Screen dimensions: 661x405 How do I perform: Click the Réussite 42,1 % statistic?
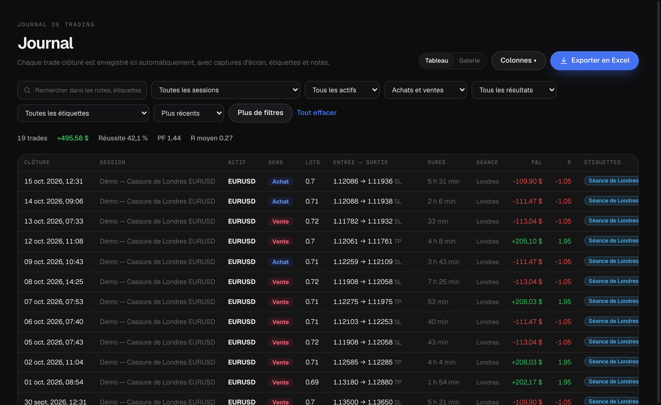coord(123,138)
